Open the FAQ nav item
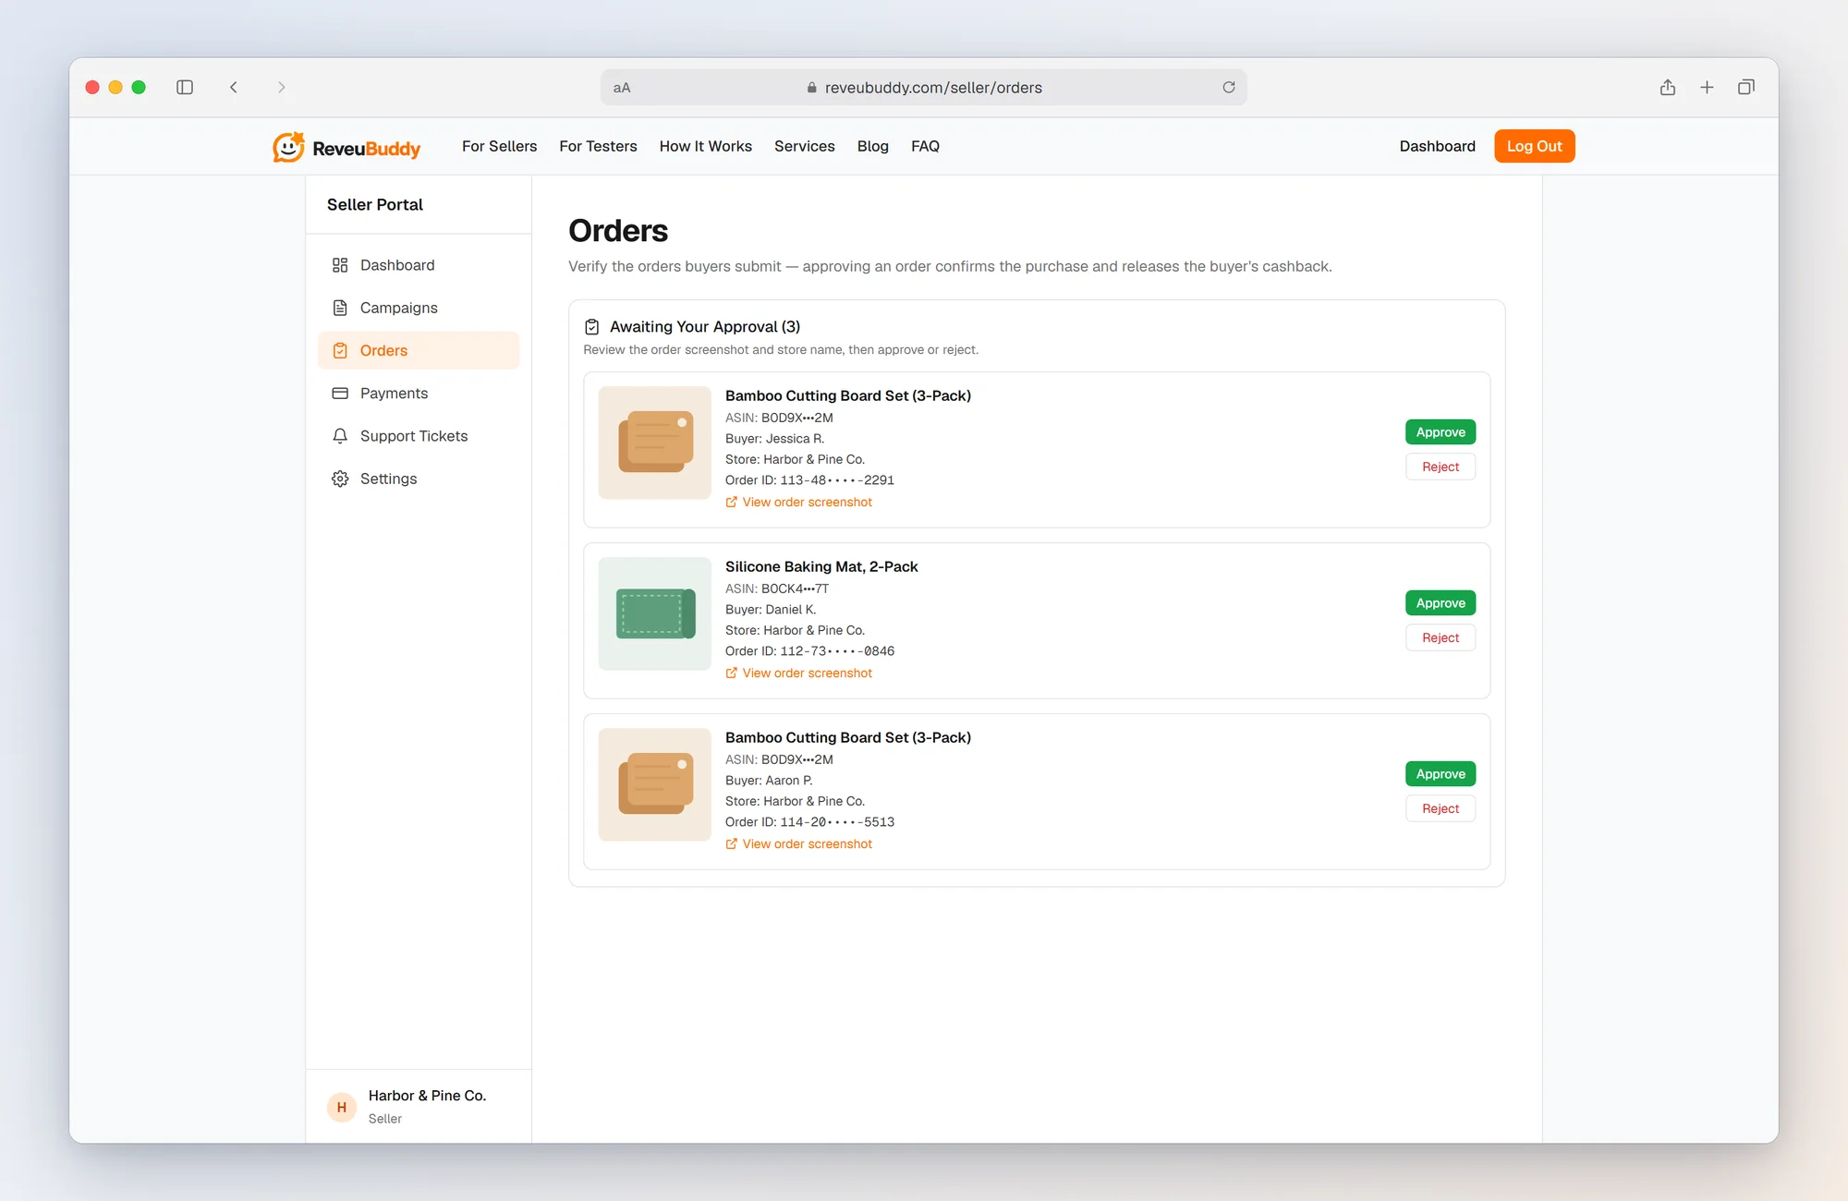The width and height of the screenshot is (1848, 1201). coord(925,146)
